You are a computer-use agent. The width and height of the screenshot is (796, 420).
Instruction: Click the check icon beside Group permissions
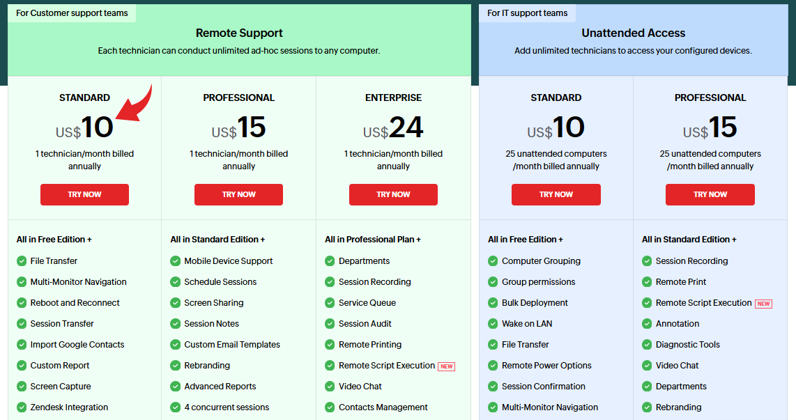click(x=492, y=282)
